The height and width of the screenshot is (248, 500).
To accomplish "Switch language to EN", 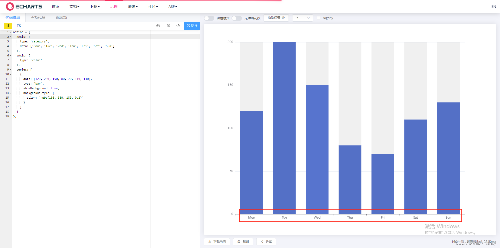I will click(x=493, y=7).
